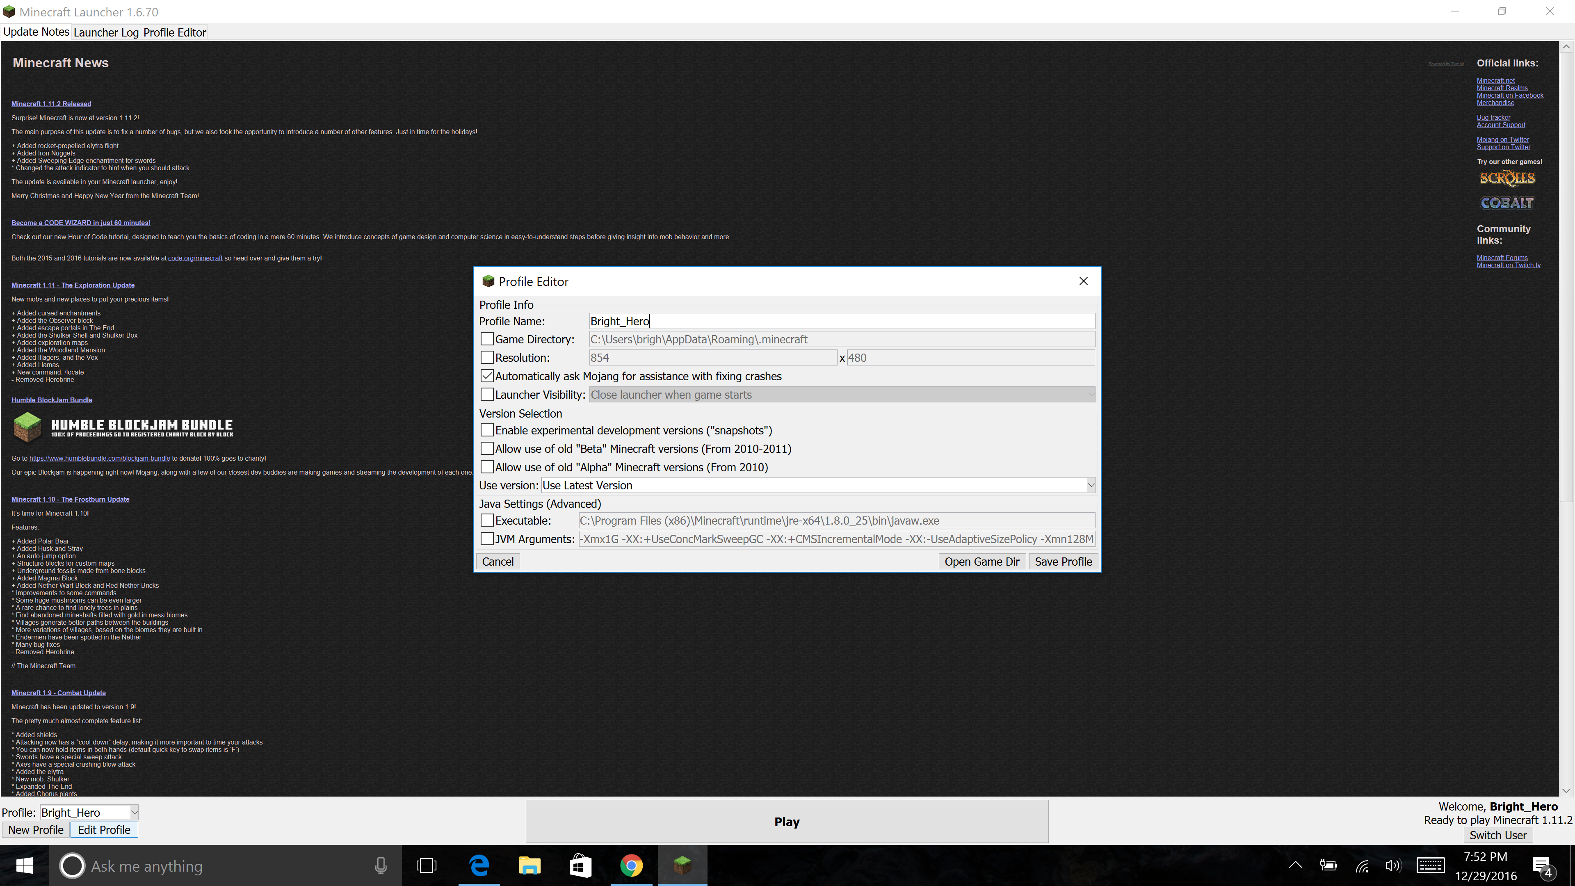This screenshot has width=1575, height=886.
Task: Enable the JVM Arguments checkbox
Action: (487, 539)
